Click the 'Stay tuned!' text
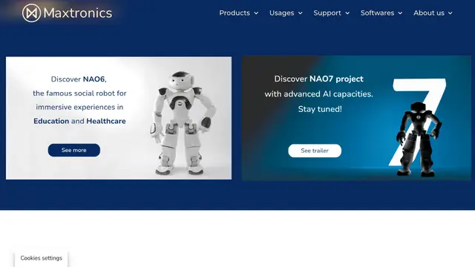Screen dimensions: 475x267 pos(320,109)
